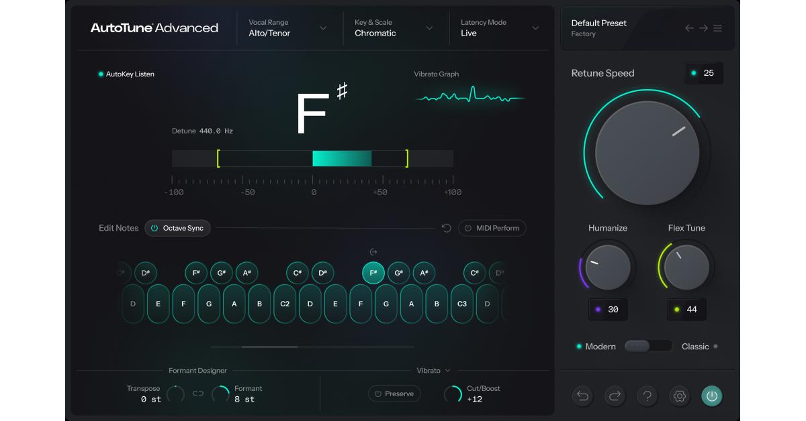The width and height of the screenshot is (806, 421).
Task: Click the B key next to C3
Action: (x=437, y=304)
